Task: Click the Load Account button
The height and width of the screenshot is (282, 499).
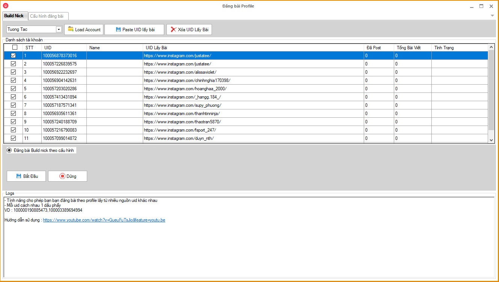Action: tap(84, 30)
